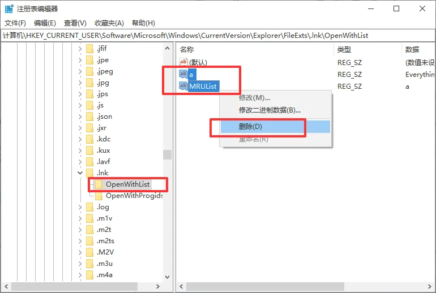This screenshot has height=293, width=436.
Task: Open the 文件(F) menu
Action: click(x=15, y=23)
